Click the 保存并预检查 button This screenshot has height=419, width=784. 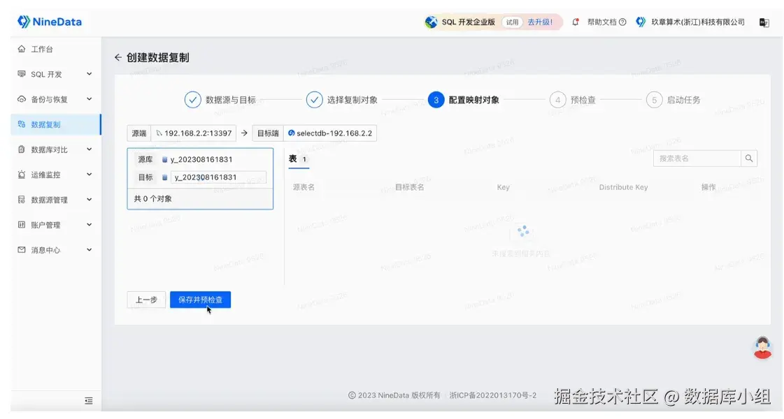click(x=201, y=299)
